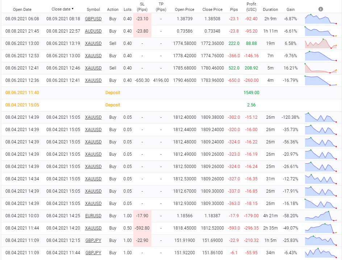Click the Open Price column header
Image resolution: width=342 pixels, height=260 pixels.
point(184,9)
